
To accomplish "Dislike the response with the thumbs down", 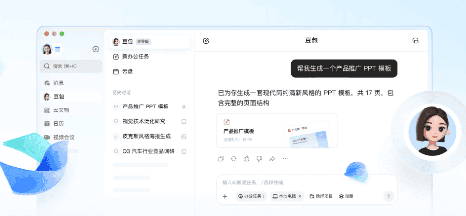I will 259,159.
